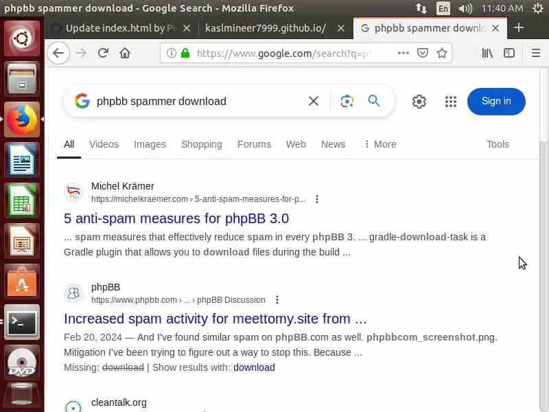The height and width of the screenshot is (412, 549).
Task: Open the Firefox hamburger menu
Action: 536,54
